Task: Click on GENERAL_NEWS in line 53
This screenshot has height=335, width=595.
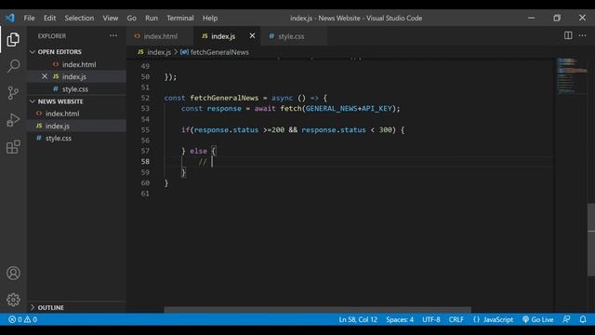Action: point(331,108)
